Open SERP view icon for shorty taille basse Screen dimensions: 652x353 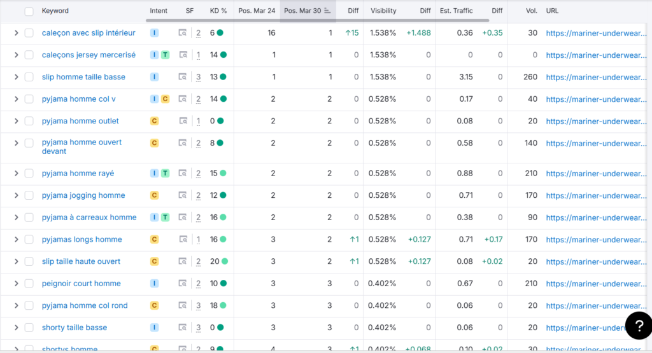point(182,328)
